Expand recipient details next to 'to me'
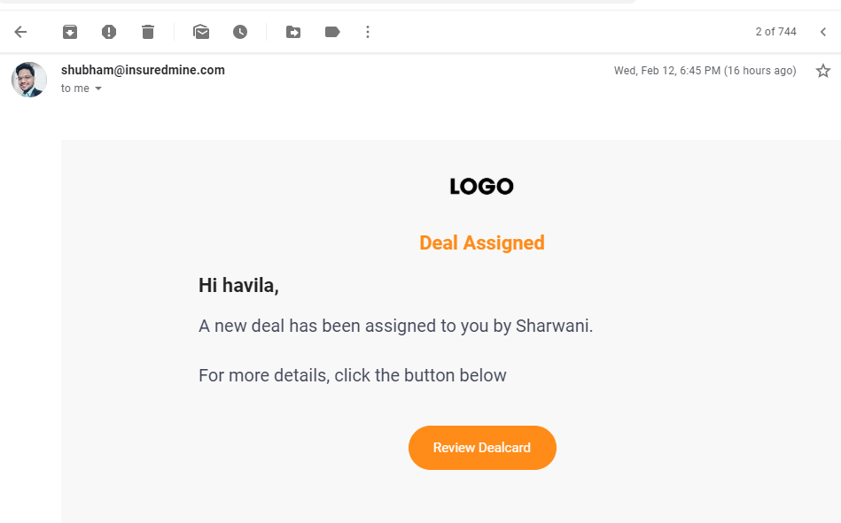841x523 pixels. pyautogui.click(x=98, y=88)
